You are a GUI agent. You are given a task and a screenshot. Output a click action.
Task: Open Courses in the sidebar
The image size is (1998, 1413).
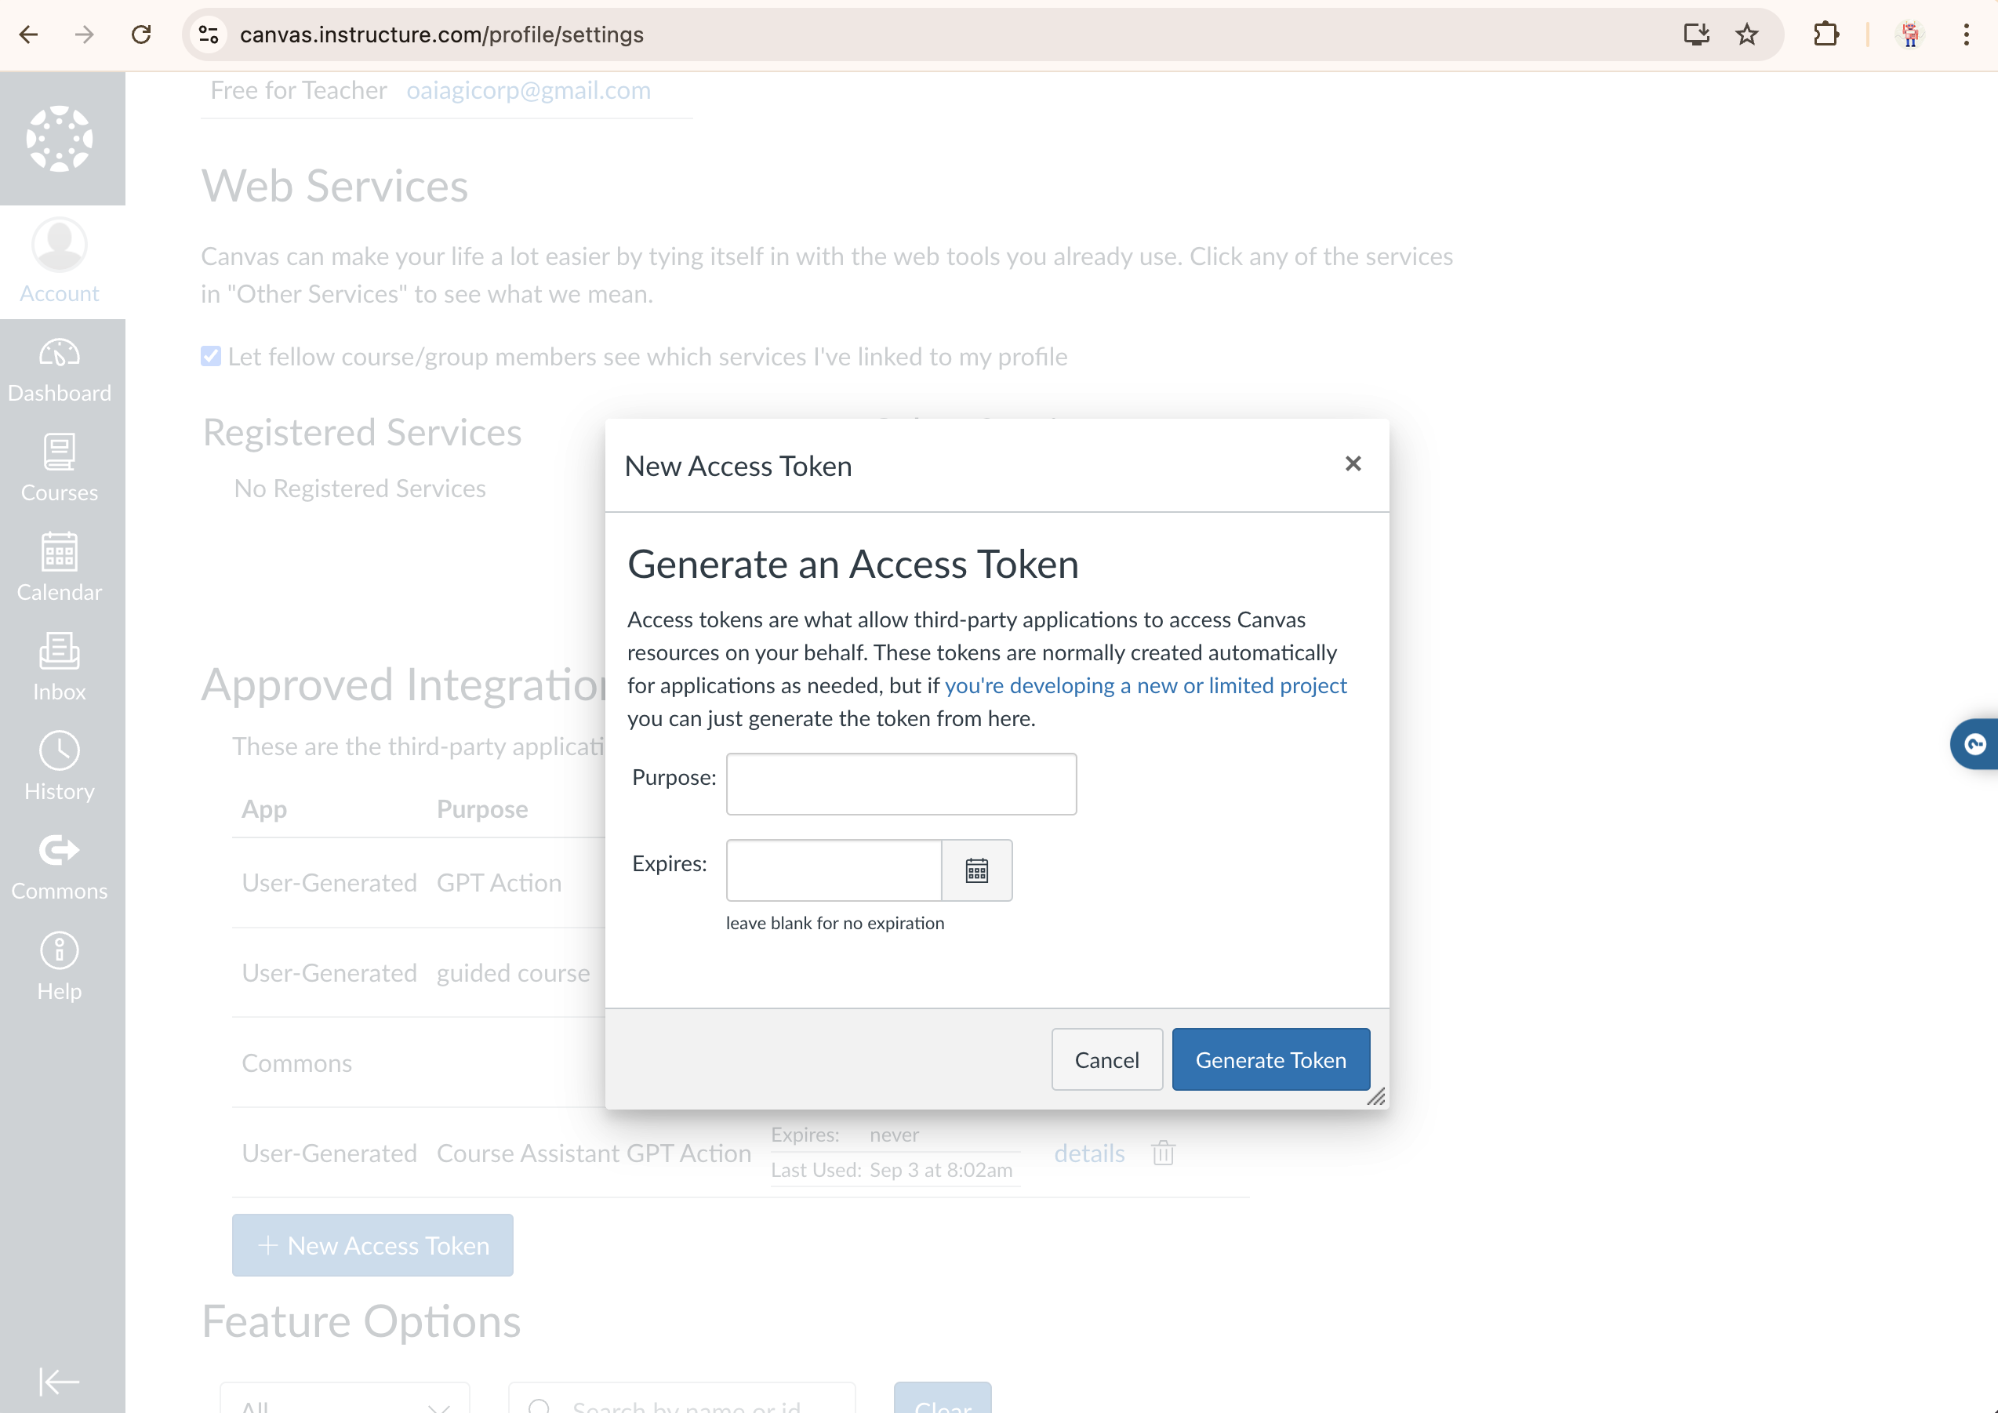pos(59,468)
